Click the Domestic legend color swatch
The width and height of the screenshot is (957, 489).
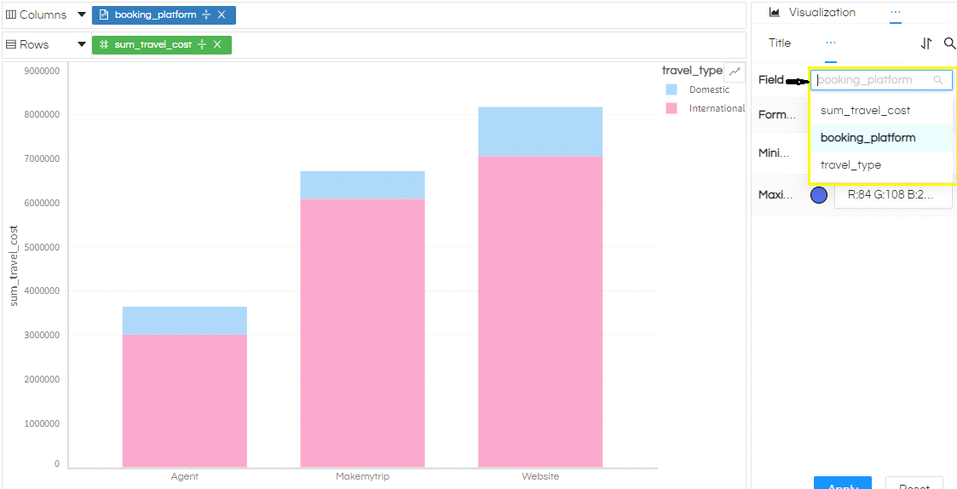click(x=672, y=89)
